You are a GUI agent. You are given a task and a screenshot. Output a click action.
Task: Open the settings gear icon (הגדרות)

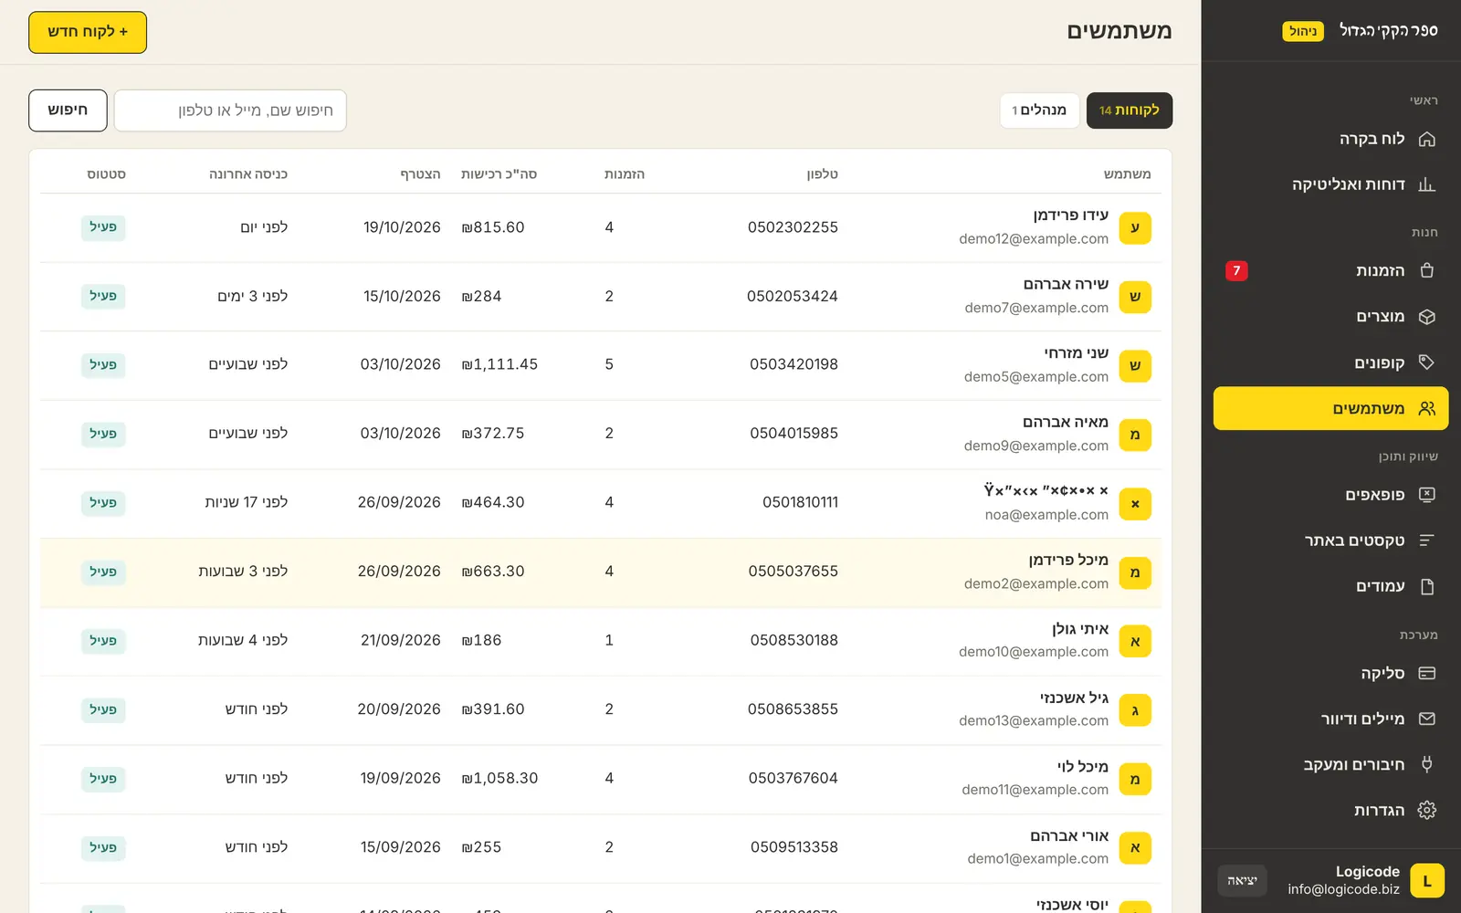pos(1426,810)
